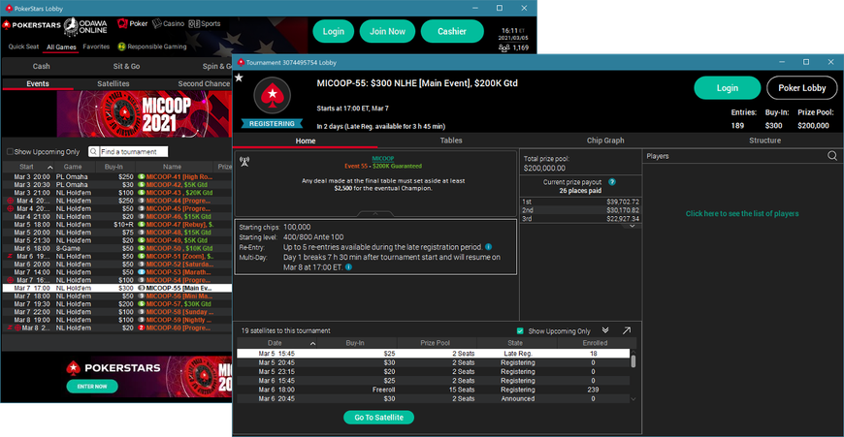Click the search magnifier beside Find a tournament

click(x=93, y=151)
